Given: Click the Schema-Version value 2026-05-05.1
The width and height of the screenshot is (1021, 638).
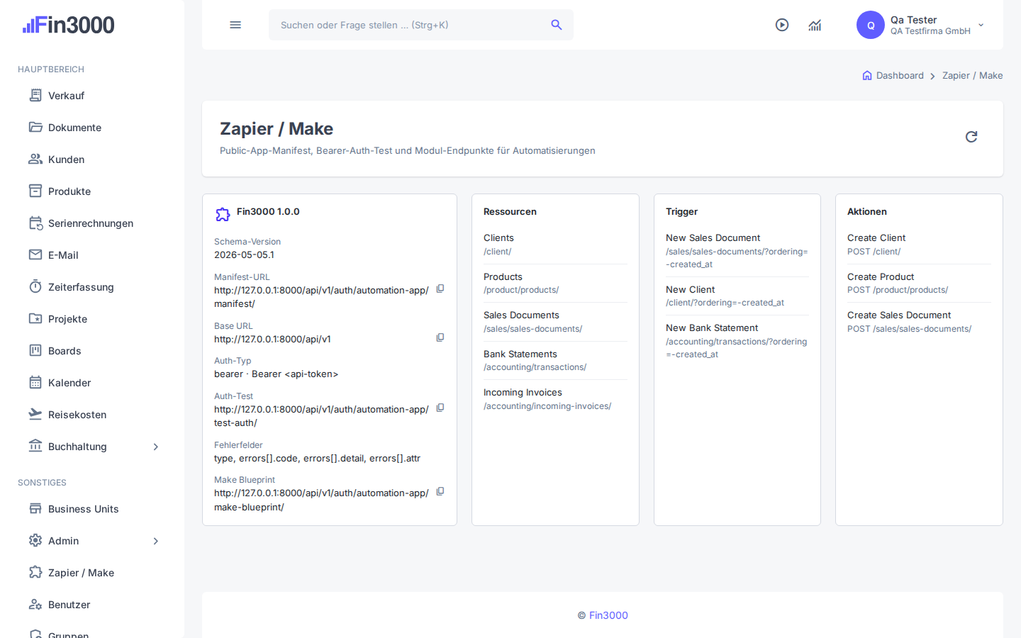Looking at the screenshot, I should 244,254.
